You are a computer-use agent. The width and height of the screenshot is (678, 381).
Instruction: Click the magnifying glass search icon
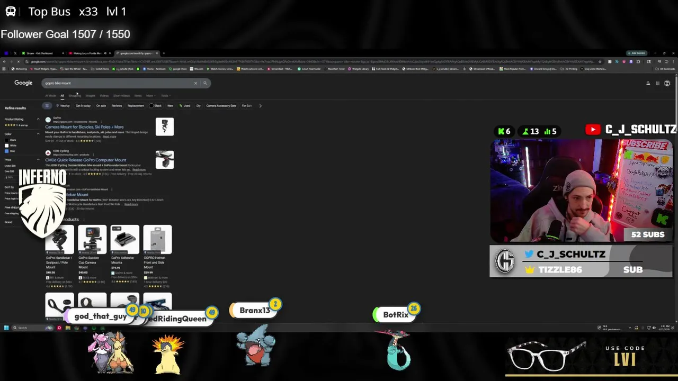tap(205, 83)
